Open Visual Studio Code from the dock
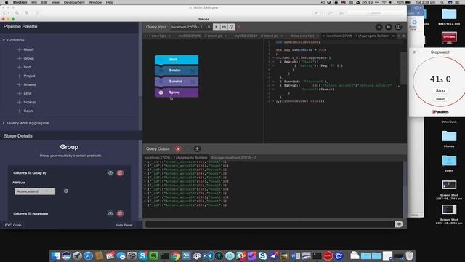Viewport: 465px width, 262px height. [209, 255]
